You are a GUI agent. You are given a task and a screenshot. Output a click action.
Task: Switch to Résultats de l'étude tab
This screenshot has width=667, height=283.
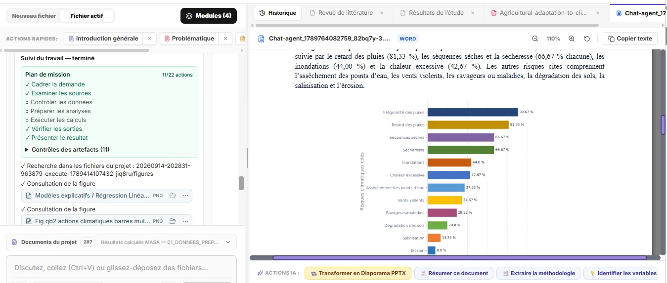(x=436, y=13)
